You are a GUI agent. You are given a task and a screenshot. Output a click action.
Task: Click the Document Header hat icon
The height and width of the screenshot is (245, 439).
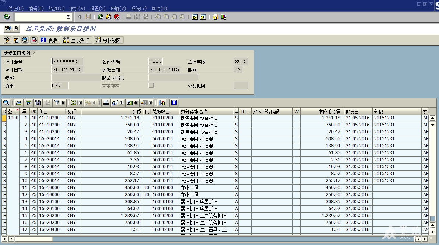point(34,40)
